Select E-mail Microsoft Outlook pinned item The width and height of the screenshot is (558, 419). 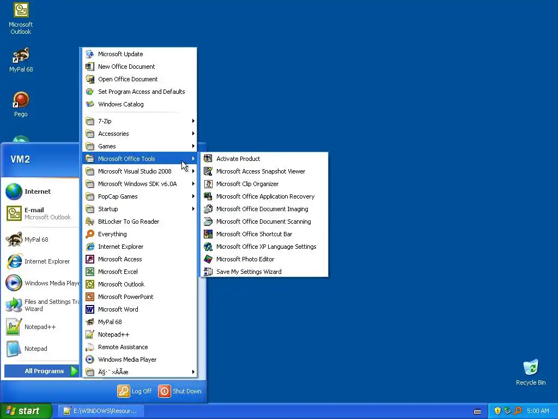pos(41,213)
